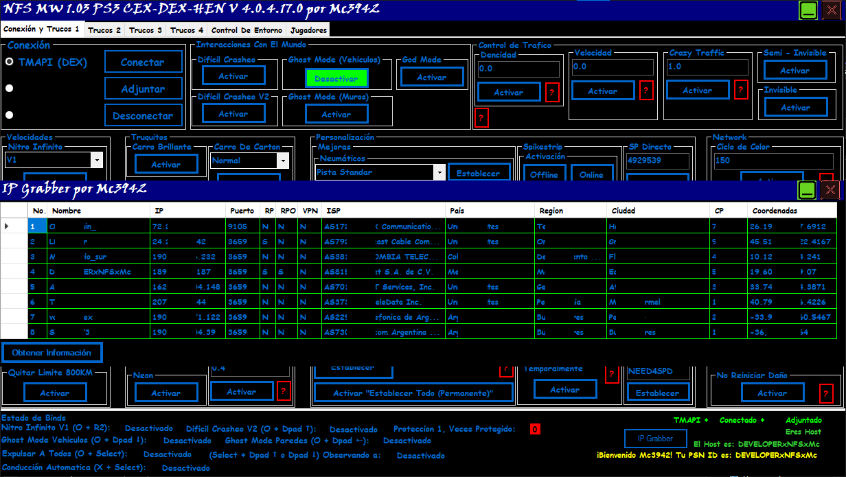The image size is (846, 477).
Task: Open the Control De Entorno tab
Action: point(247,30)
